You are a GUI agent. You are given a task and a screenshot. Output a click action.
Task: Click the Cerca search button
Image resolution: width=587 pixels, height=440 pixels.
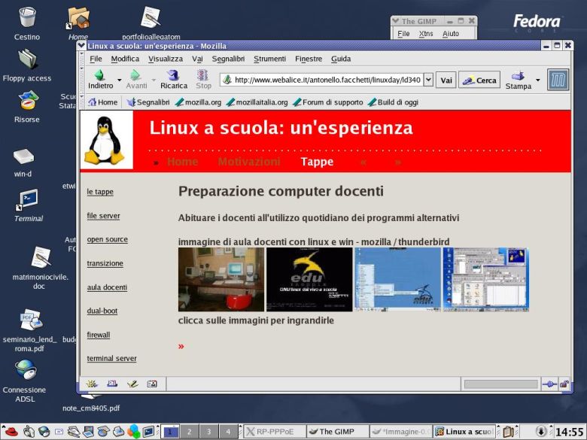479,80
